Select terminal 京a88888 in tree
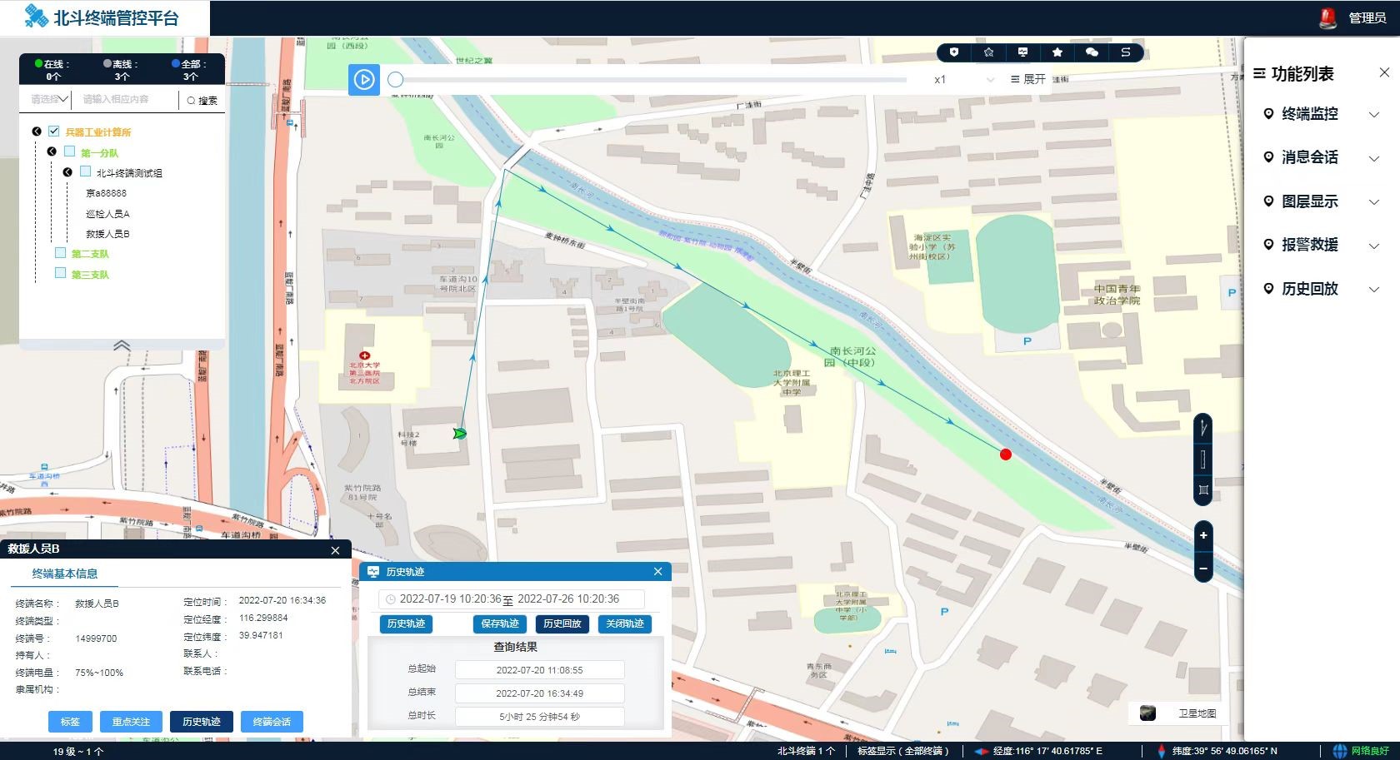 click(x=106, y=193)
